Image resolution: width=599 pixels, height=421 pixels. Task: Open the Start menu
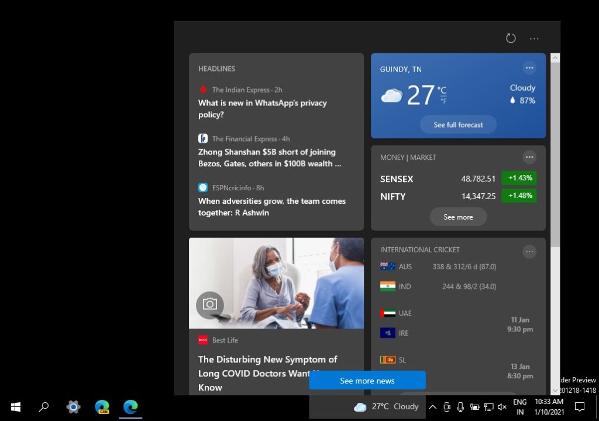(15, 406)
